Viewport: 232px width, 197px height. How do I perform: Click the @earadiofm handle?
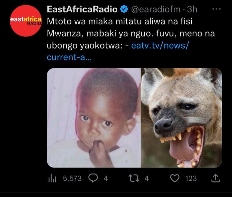156,9
